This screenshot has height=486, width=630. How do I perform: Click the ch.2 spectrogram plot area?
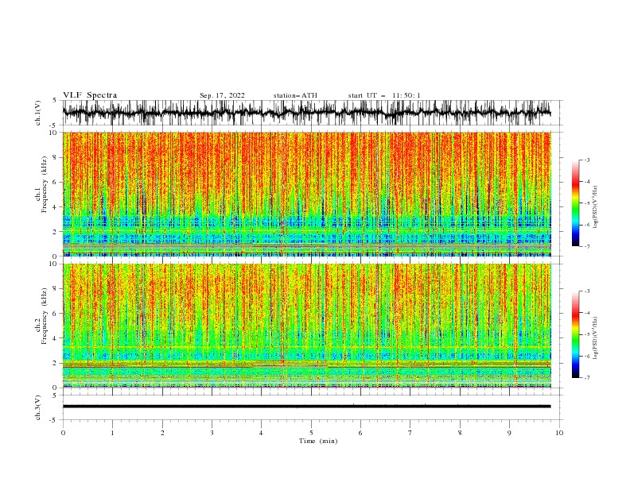click(306, 326)
